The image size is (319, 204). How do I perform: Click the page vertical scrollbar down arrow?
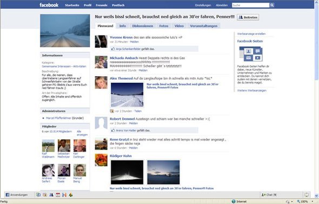316,196
